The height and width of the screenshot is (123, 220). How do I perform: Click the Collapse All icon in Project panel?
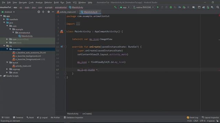tap(43, 12)
